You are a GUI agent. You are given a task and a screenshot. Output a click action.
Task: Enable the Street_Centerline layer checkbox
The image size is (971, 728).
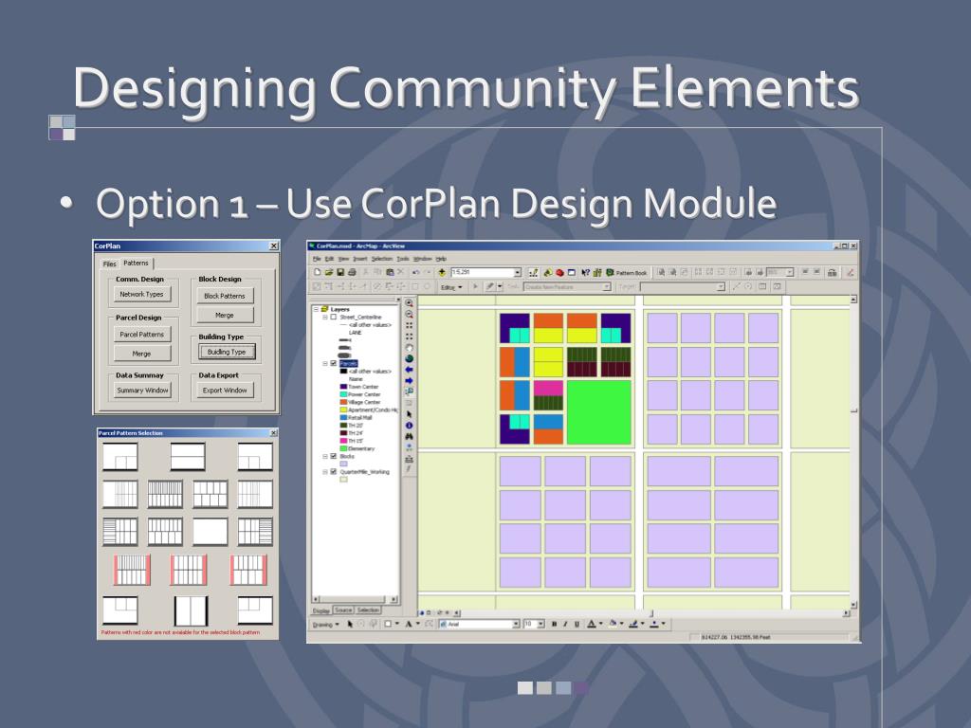click(333, 318)
